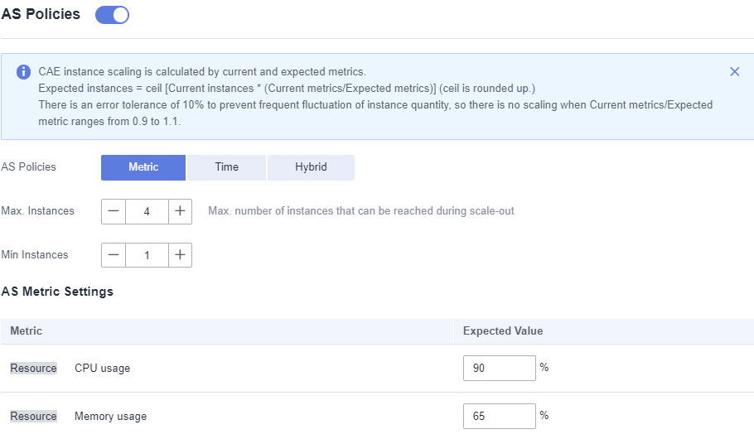Click the Metric column header
The height and width of the screenshot is (439, 754).
(x=26, y=330)
